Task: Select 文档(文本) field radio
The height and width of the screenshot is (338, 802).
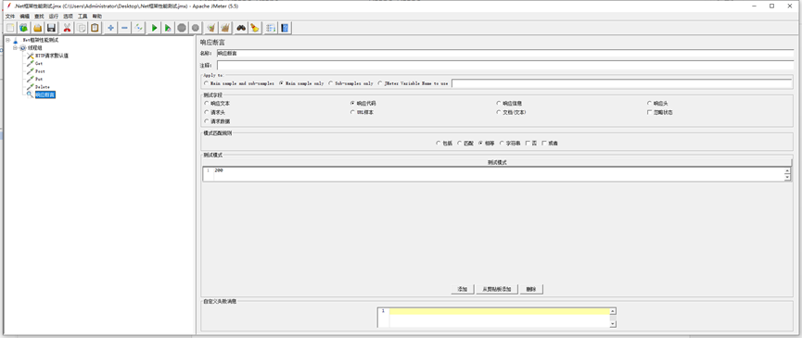Action: click(499, 112)
